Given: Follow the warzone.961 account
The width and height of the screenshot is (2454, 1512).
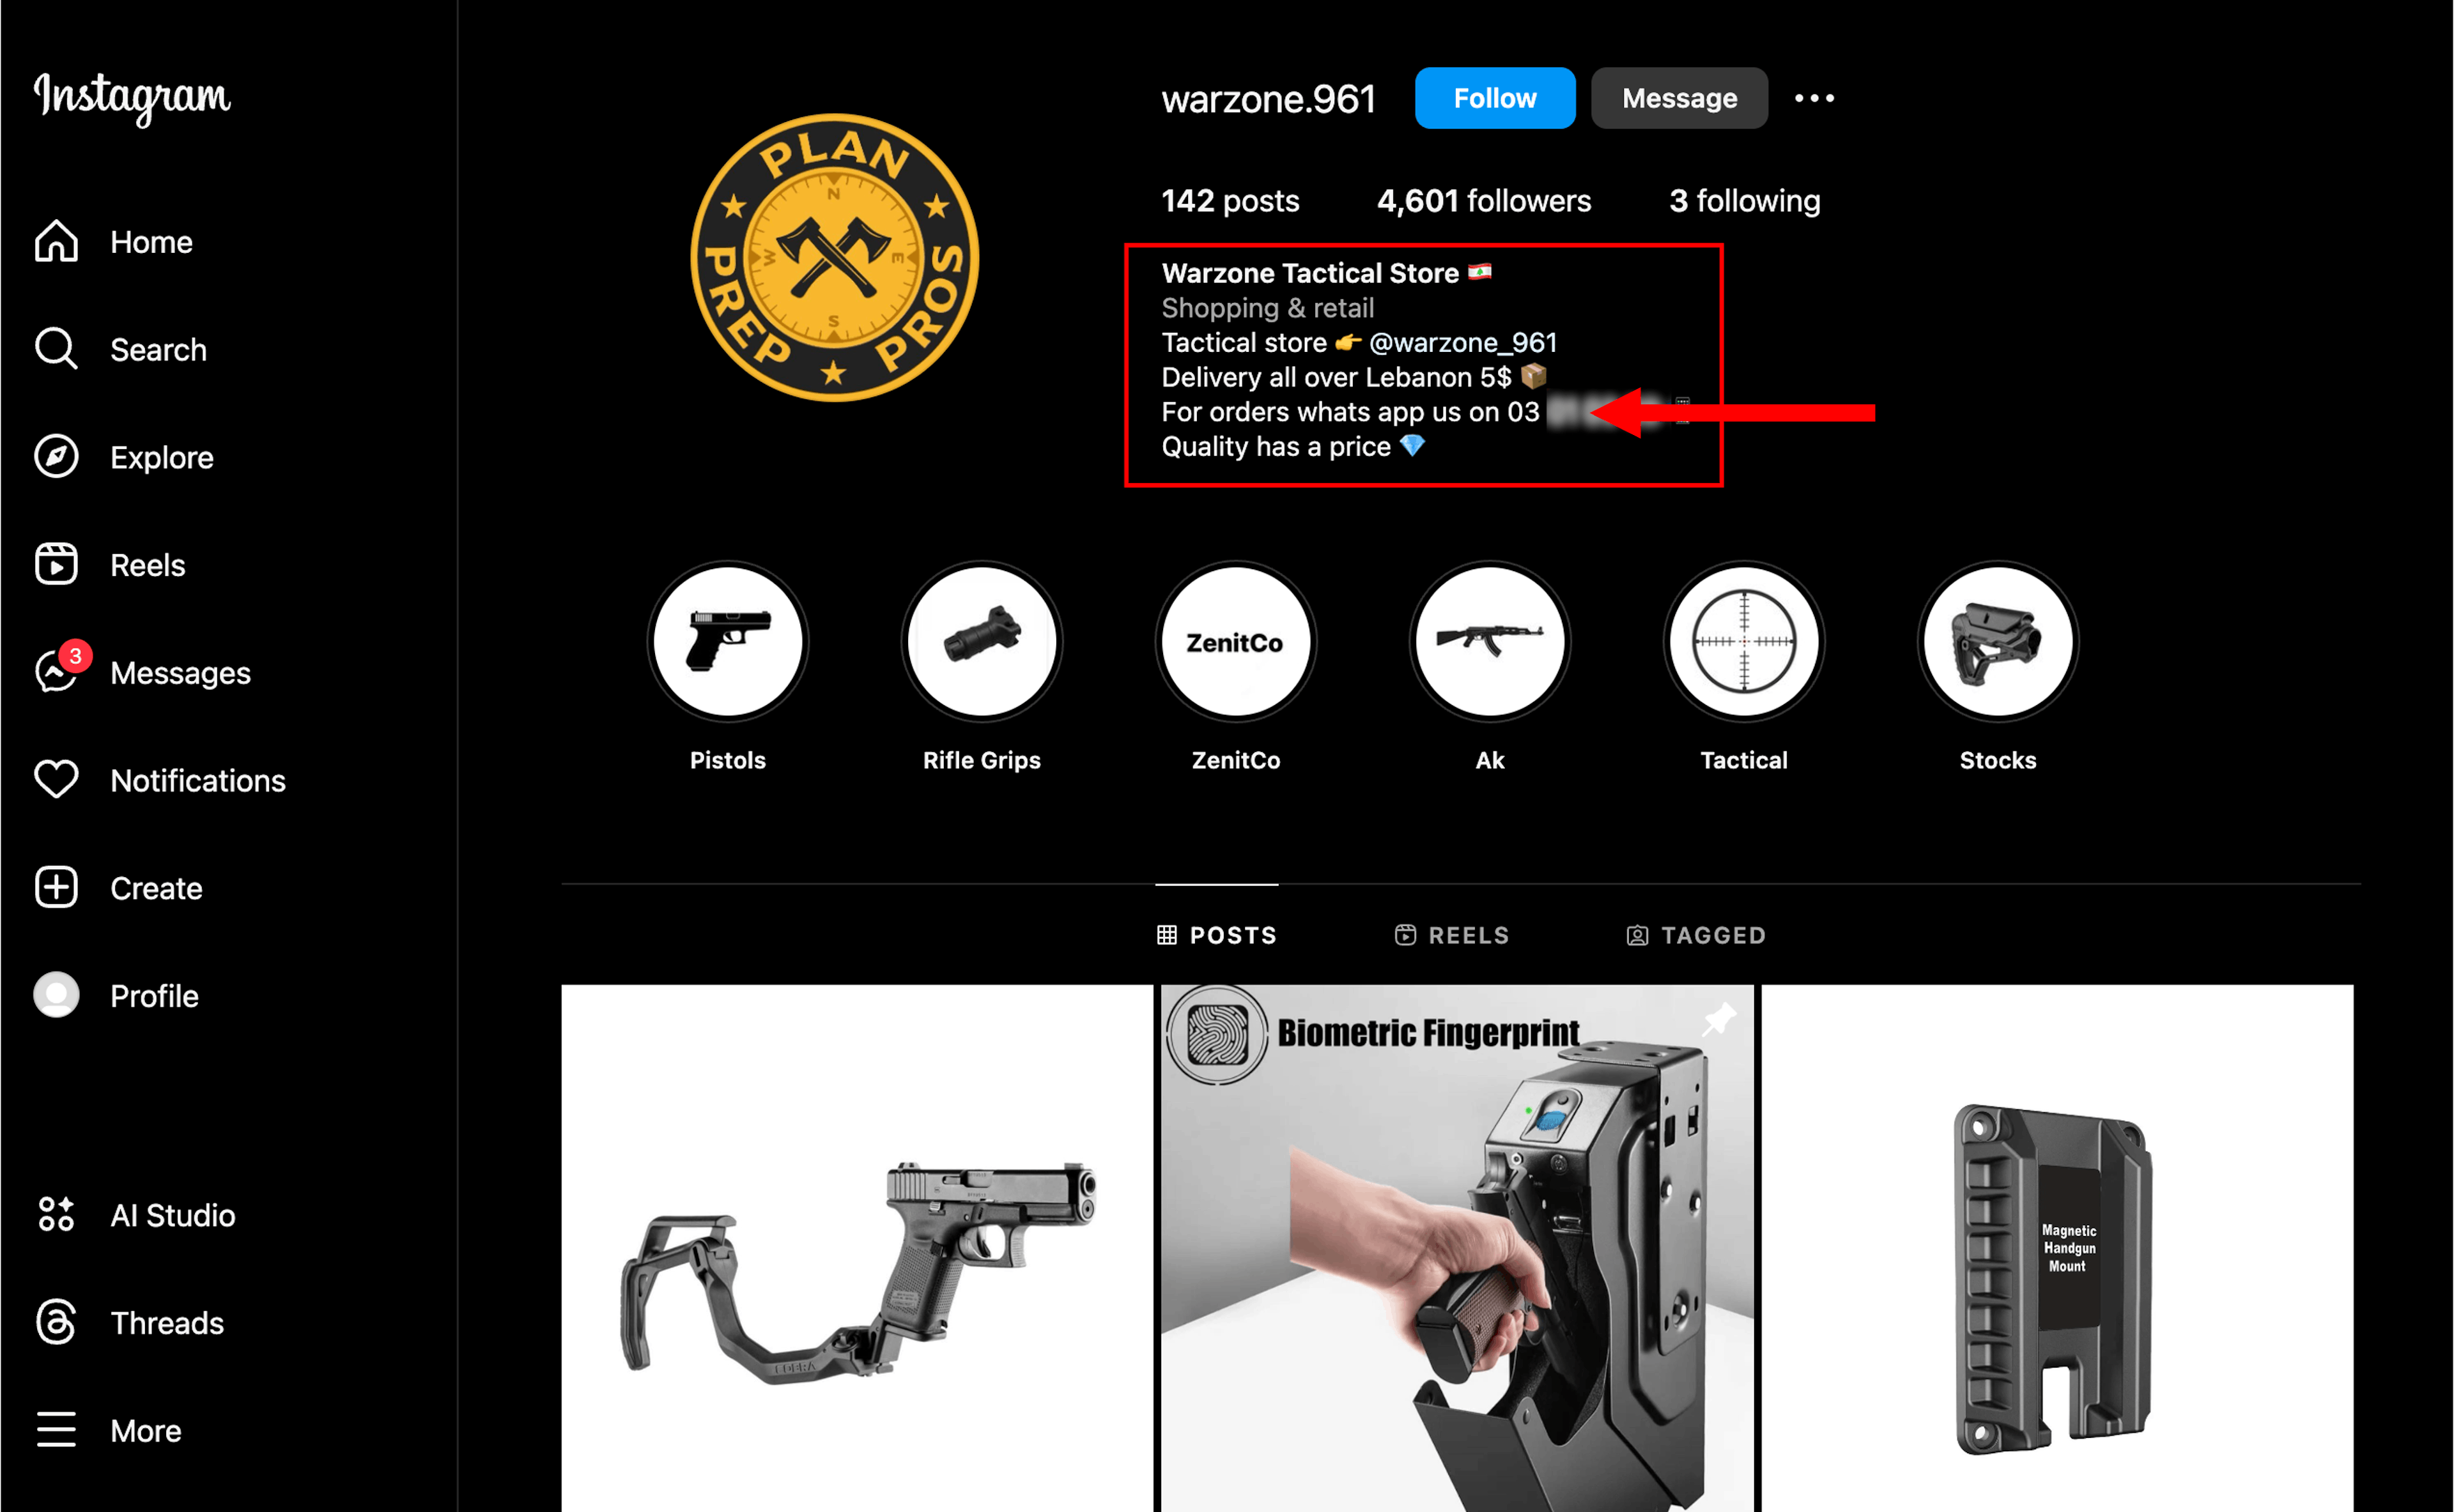Looking at the screenshot, I should click(x=1495, y=98).
